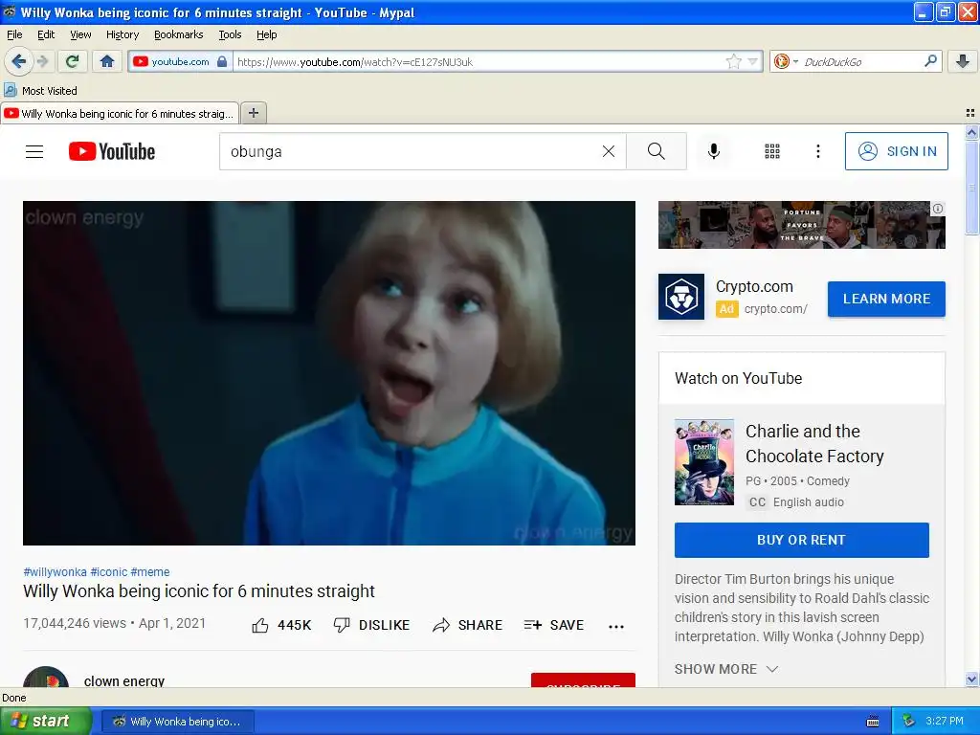Viewport: 980px width, 735px height.
Task: List all tabs via the tab strip icon
Action: click(970, 113)
